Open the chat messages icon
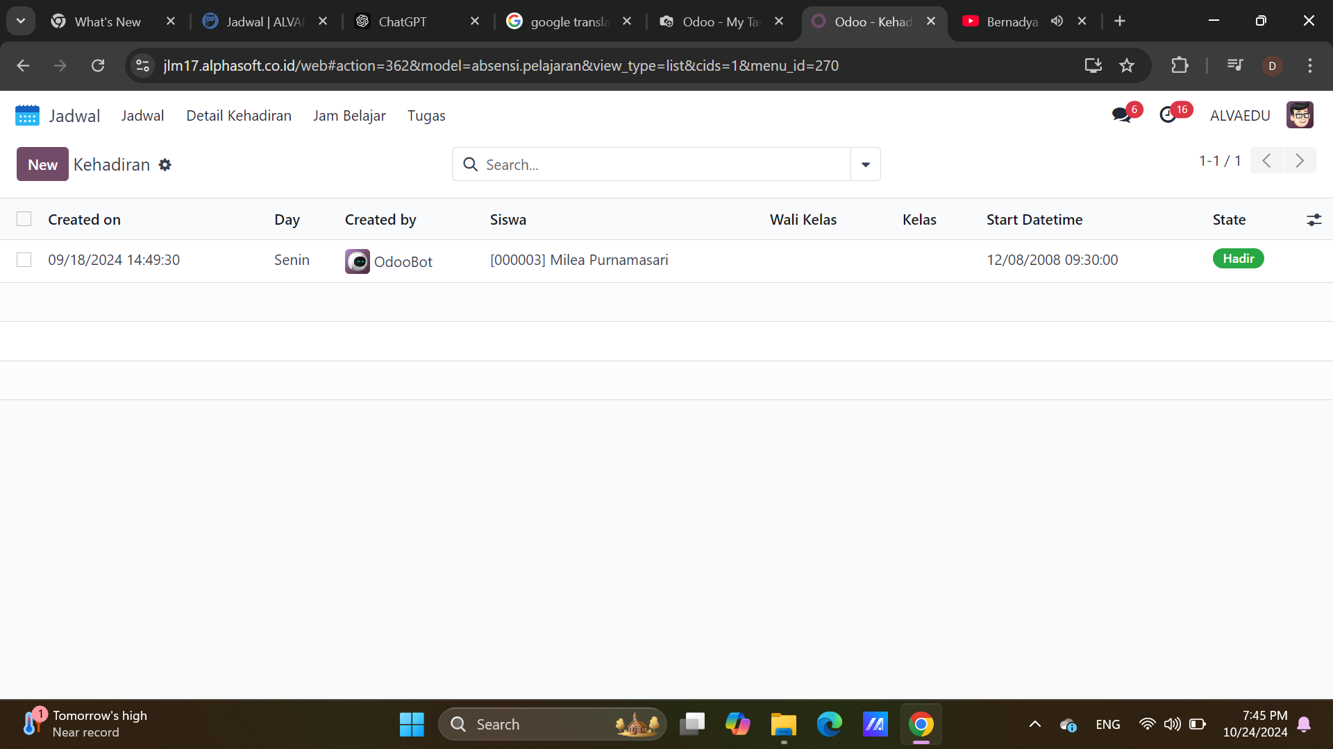Viewport: 1333px width, 749px height. coord(1121,115)
